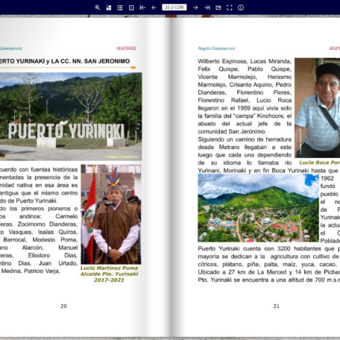Click the text 'comunidad San Jerónimo.'
340x340 pixels.
[232, 131]
